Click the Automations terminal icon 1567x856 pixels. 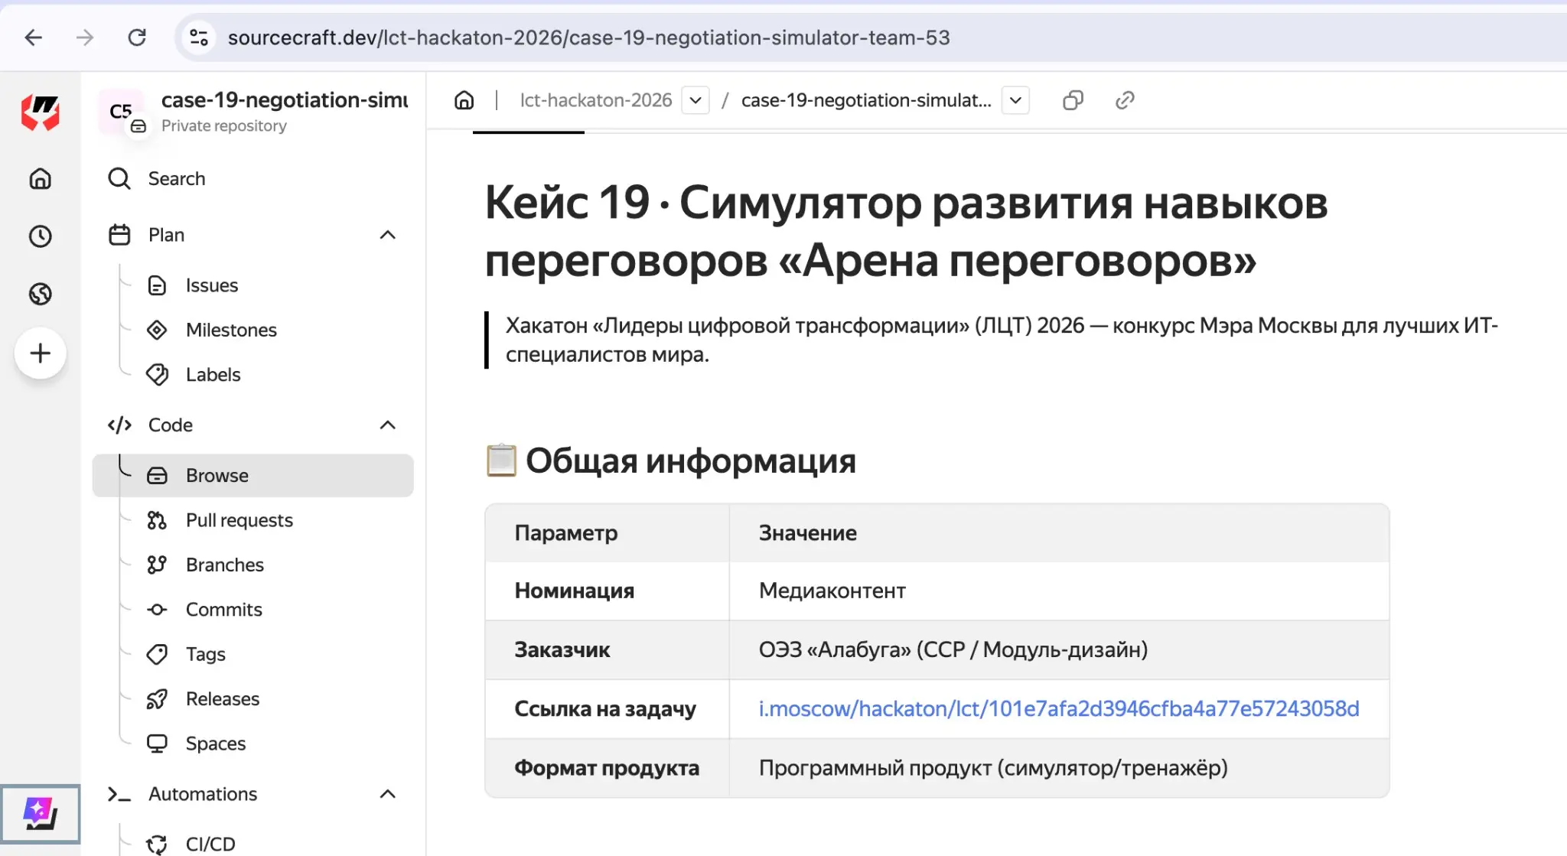[x=119, y=794]
